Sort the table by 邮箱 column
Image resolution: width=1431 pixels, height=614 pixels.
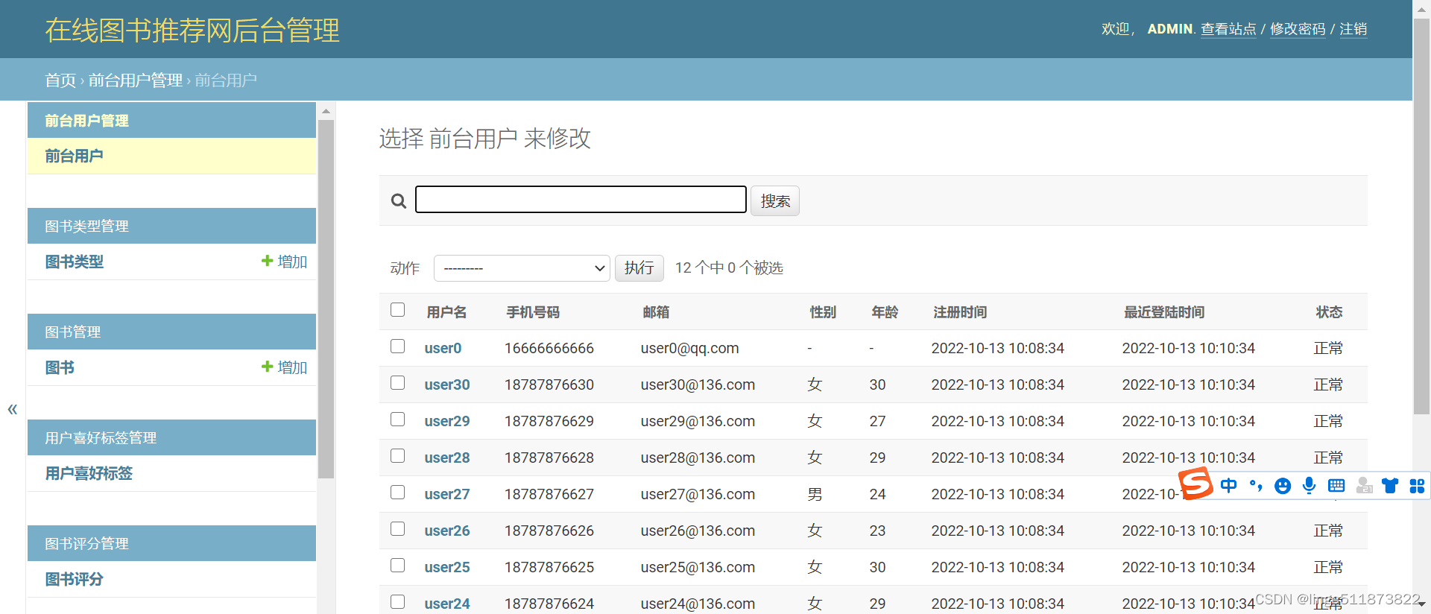pos(656,312)
